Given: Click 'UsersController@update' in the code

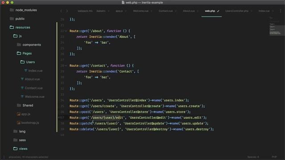Looking at the screenshot, I should 146,124.
